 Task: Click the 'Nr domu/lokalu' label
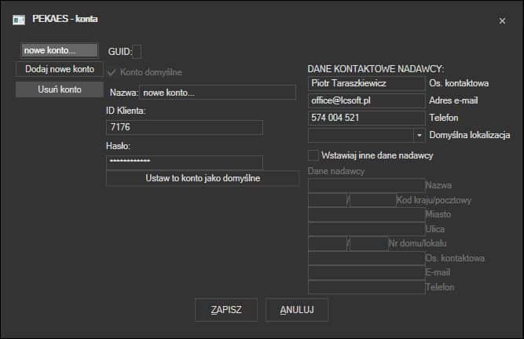coord(417,243)
